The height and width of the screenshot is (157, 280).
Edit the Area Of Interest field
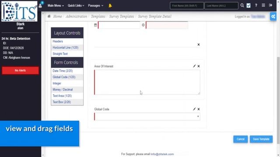[x=194, y=66]
